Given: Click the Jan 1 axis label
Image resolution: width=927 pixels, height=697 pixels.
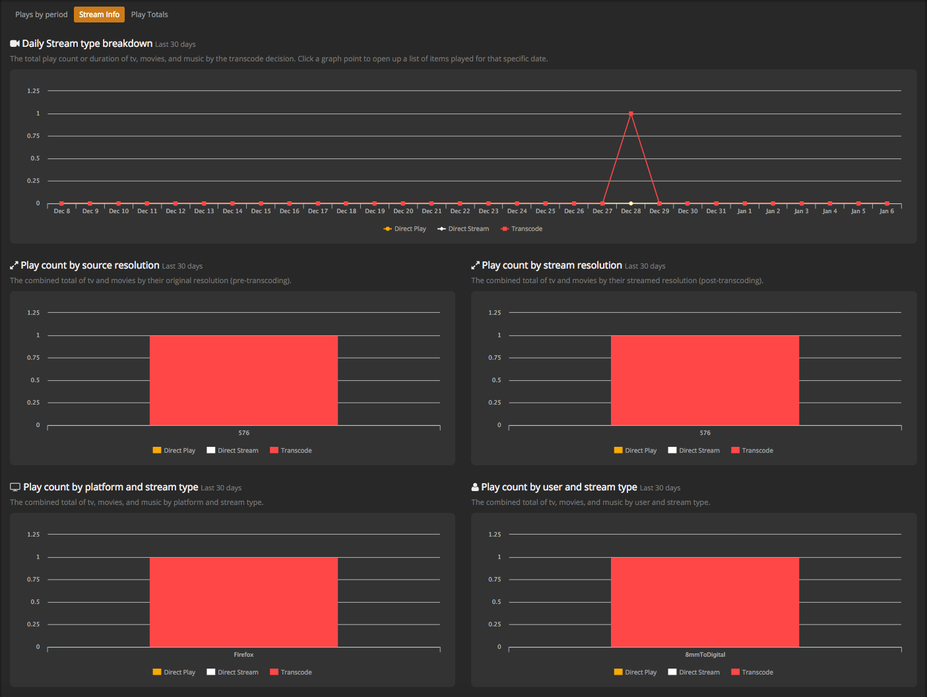Looking at the screenshot, I should [x=744, y=211].
